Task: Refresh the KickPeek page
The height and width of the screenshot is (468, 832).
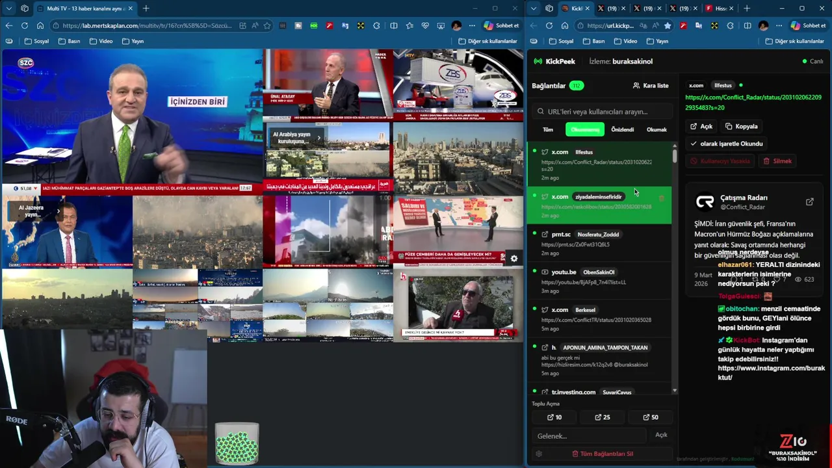Action: tap(549, 25)
